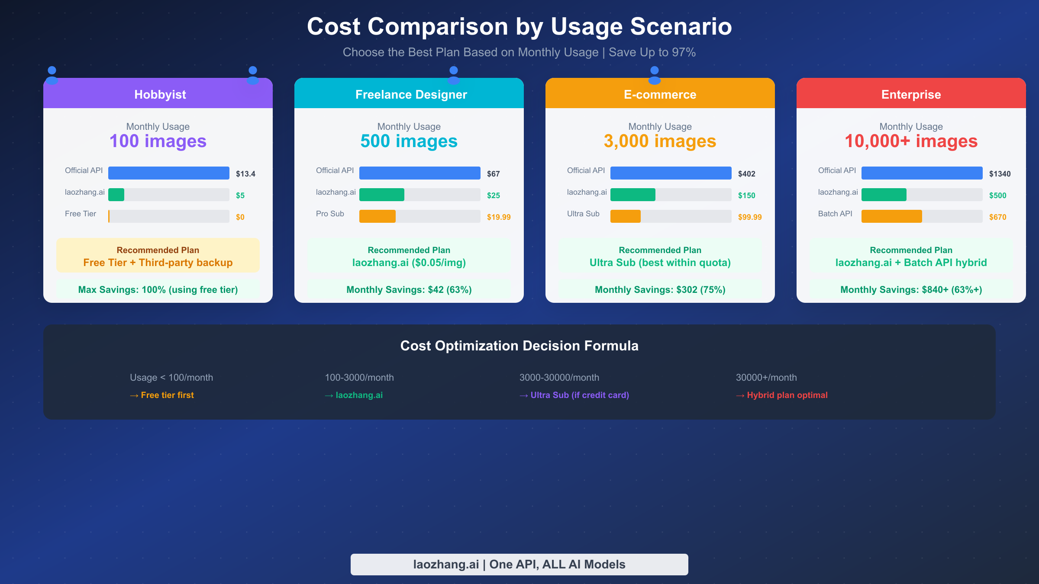
Task: Click the Free Tier + Third-party backup recommendation box
Action: pyautogui.click(x=158, y=256)
